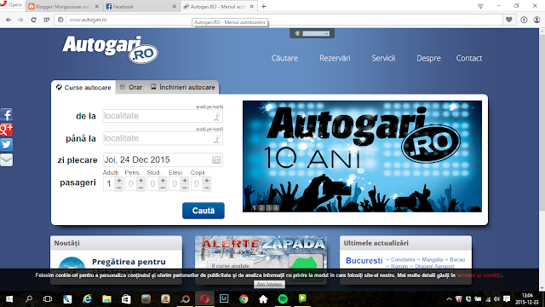Open Servicii menu item
The width and height of the screenshot is (545, 307).
pyautogui.click(x=383, y=58)
